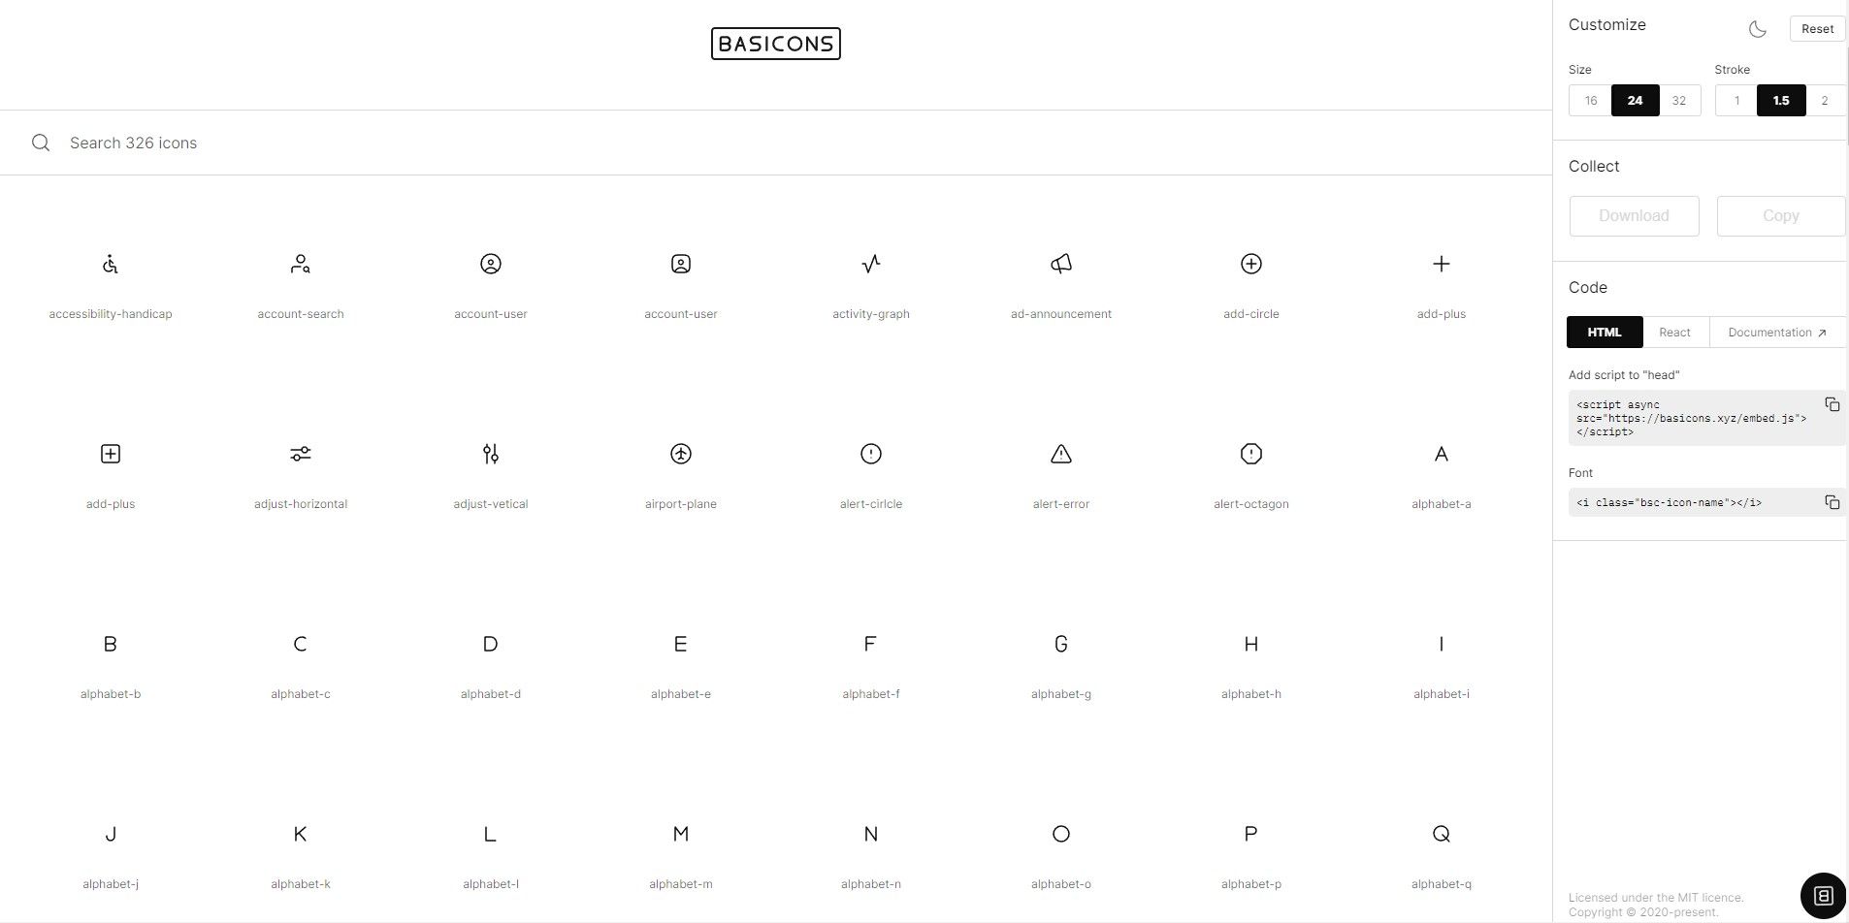1849x923 pixels.
Task: Pick the alert-cirlcle icon
Action: pos(871,454)
